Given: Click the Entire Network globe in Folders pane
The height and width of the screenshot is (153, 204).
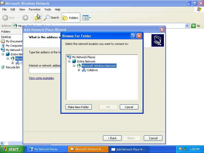Looking at the screenshot, I should click(8, 54).
